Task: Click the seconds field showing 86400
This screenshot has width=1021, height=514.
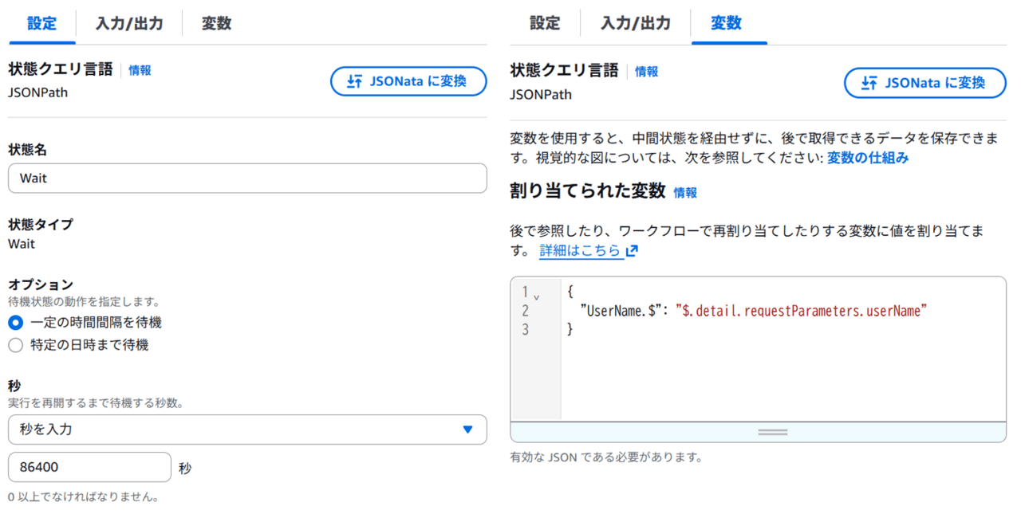Action: pyautogui.click(x=89, y=467)
